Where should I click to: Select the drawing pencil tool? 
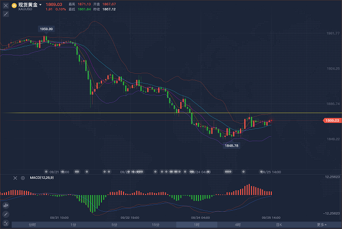coord(6,214)
